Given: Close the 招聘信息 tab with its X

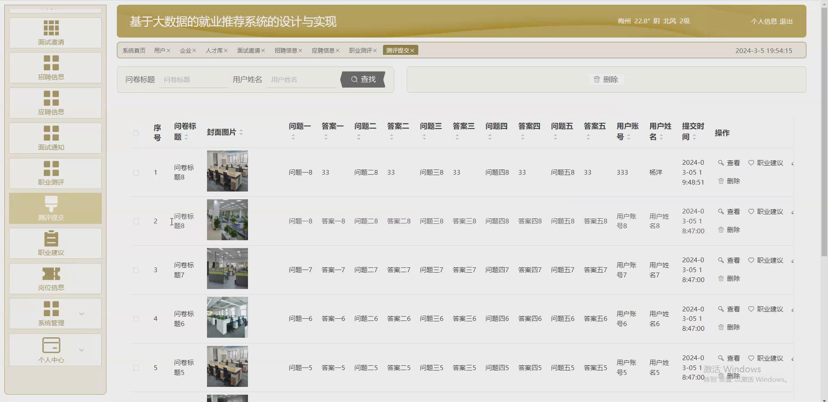Looking at the screenshot, I should click(300, 50).
